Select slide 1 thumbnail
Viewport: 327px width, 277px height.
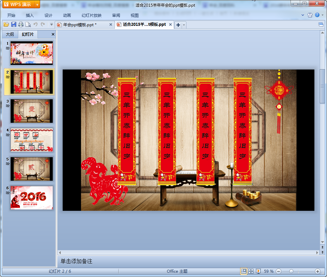point(32,53)
